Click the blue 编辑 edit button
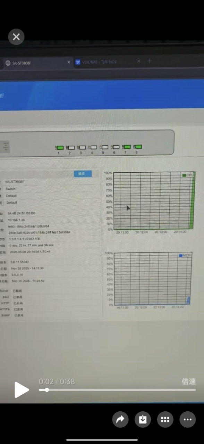204x444 pixels. 83,174
